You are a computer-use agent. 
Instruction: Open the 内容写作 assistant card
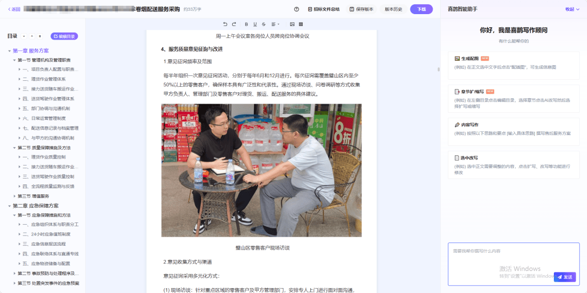click(x=514, y=131)
